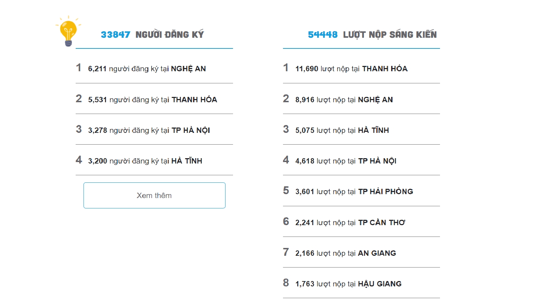Select the 11,690 submissions figure
Screen dimensions: 536x301
point(307,69)
